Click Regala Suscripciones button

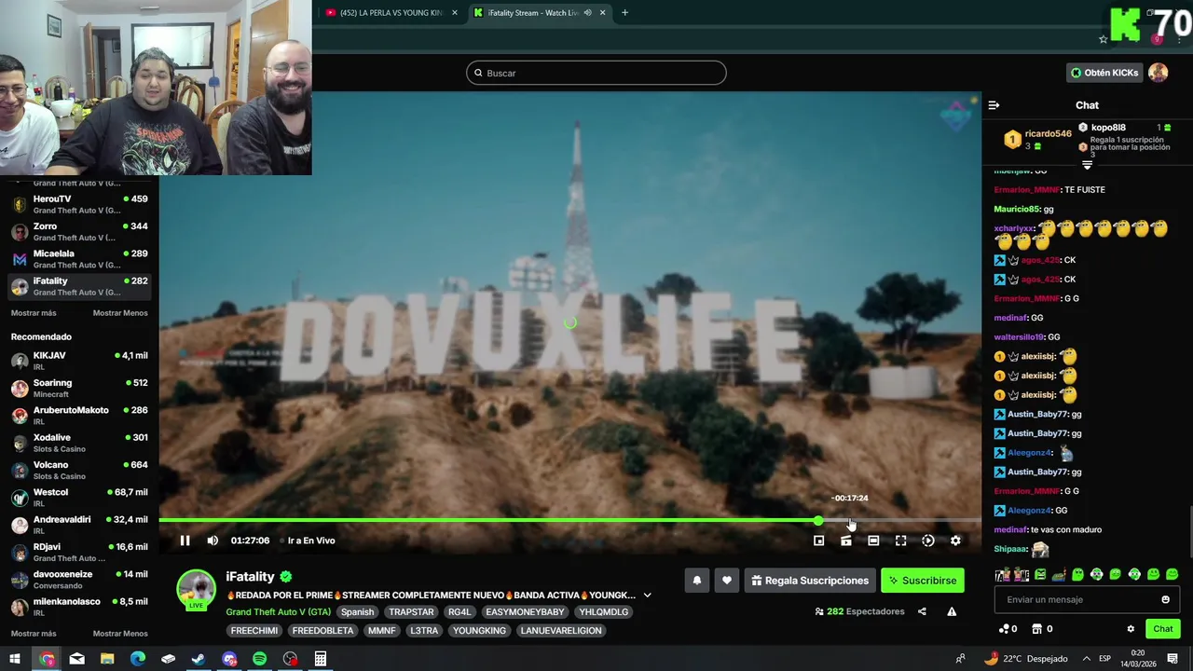(810, 581)
